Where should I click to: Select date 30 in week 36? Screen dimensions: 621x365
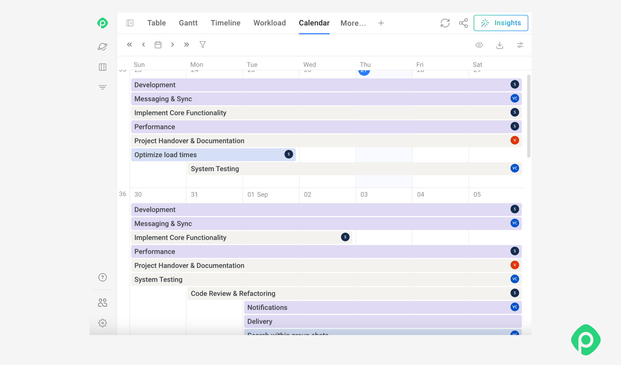(138, 194)
